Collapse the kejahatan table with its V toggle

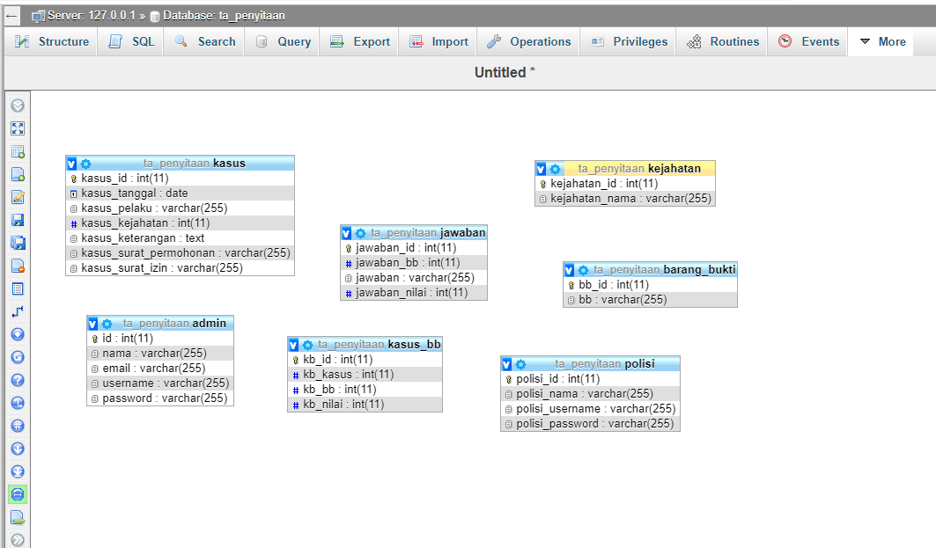(x=541, y=169)
